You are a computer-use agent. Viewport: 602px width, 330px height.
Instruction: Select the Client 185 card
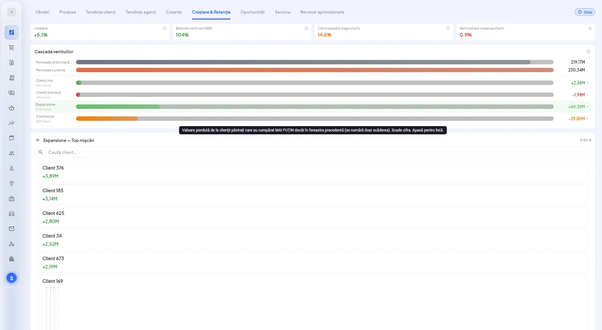pyautogui.click(x=313, y=194)
